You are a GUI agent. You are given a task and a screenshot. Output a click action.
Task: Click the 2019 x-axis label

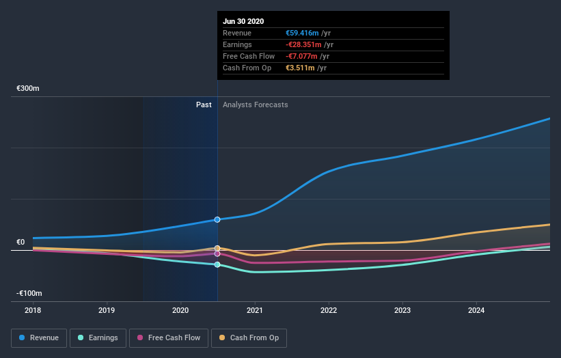point(107,310)
